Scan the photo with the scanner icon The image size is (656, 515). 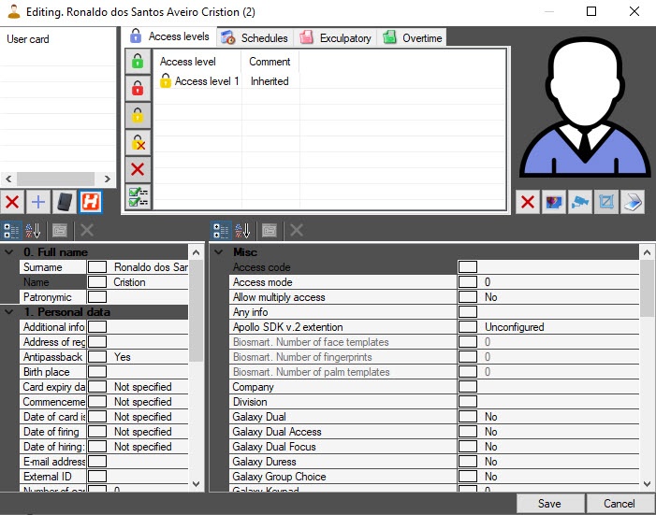coord(633,202)
